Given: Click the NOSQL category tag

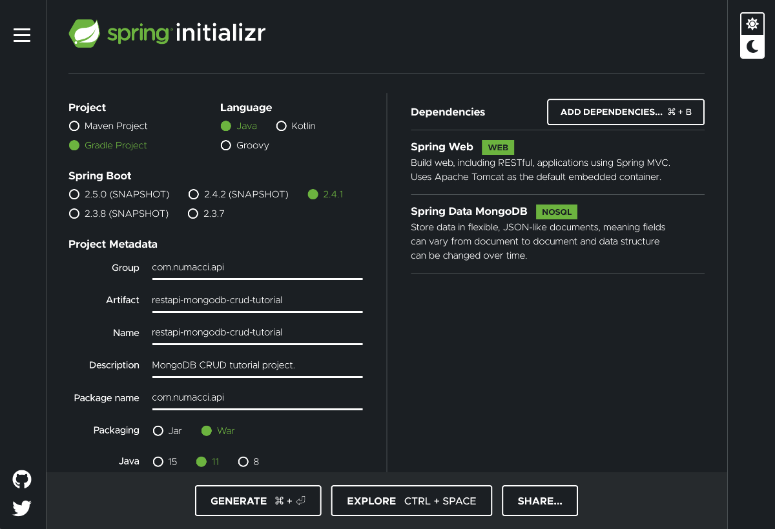Looking at the screenshot, I should pyautogui.click(x=557, y=212).
